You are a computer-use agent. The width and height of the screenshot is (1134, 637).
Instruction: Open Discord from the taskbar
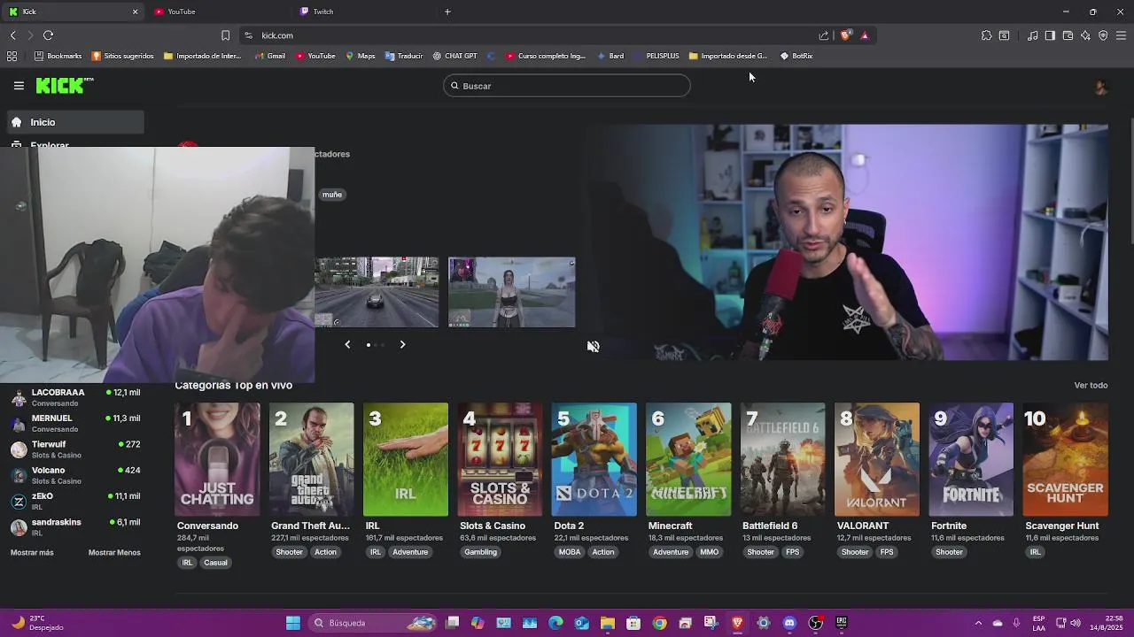tap(789, 623)
